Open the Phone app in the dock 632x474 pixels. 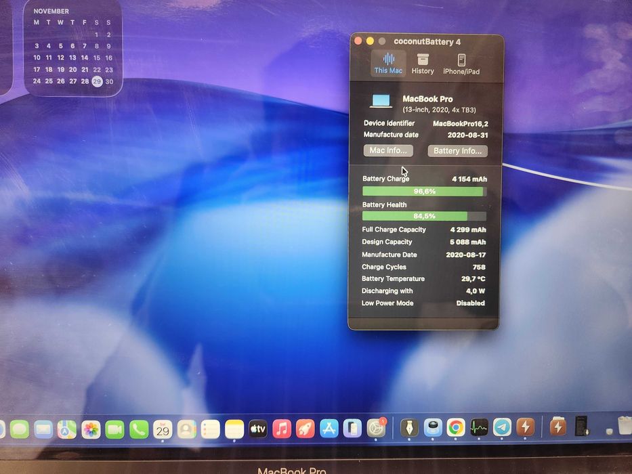(139, 430)
